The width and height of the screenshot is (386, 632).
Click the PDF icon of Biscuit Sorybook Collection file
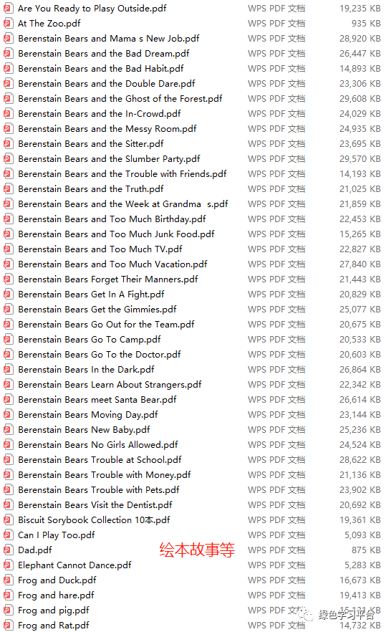8,520
